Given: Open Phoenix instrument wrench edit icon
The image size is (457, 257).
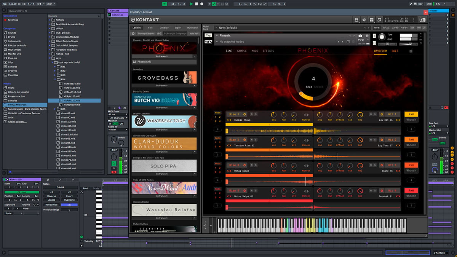Looking at the screenshot, I should (x=208, y=35).
